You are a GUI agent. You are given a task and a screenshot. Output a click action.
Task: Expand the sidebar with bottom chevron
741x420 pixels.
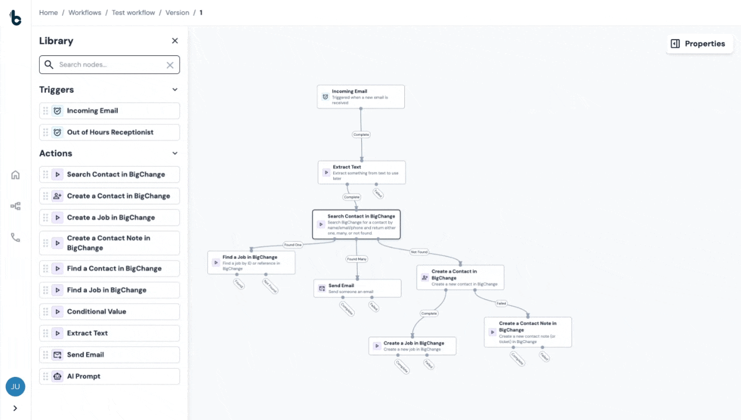[x=15, y=408]
